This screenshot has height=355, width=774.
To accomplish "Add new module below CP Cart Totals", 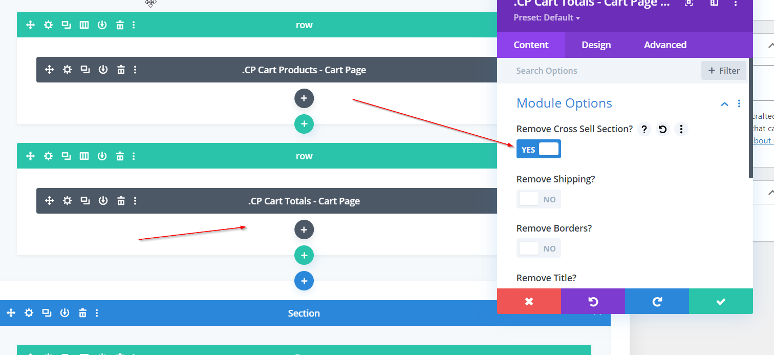I will 304,229.
